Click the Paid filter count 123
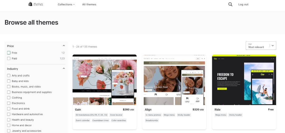The image size is (285, 133). tap(62, 59)
